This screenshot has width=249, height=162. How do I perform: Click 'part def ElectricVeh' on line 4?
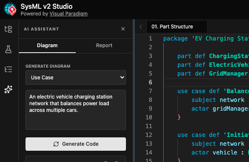pos(213,65)
